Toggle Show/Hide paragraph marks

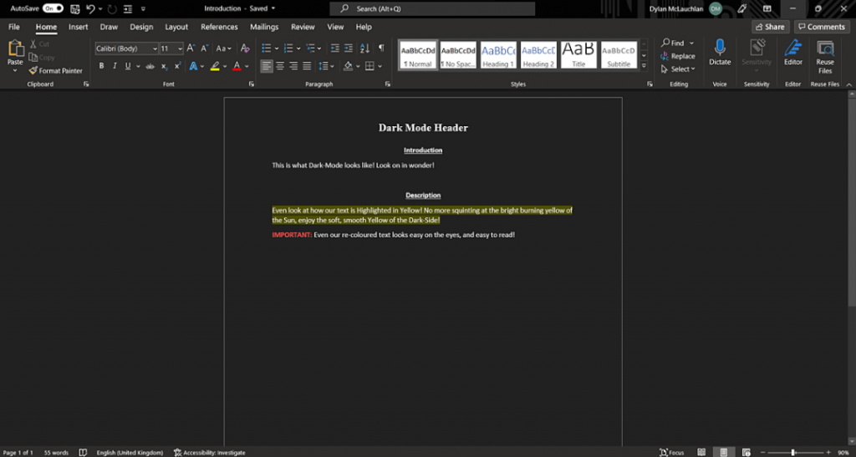tap(381, 48)
